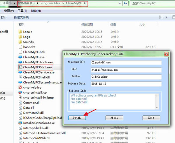Screen dimensions: 175x143
Task: Expand the CleanMyPC breadcrumb arrow
Action: click(85, 4)
